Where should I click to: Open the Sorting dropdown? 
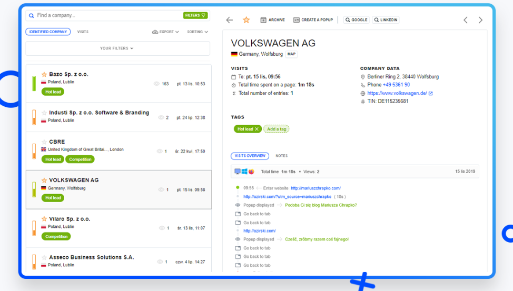tap(197, 32)
